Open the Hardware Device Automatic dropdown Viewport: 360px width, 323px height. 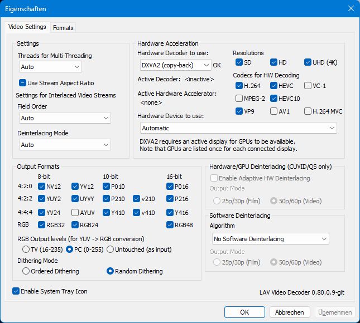coord(237,128)
